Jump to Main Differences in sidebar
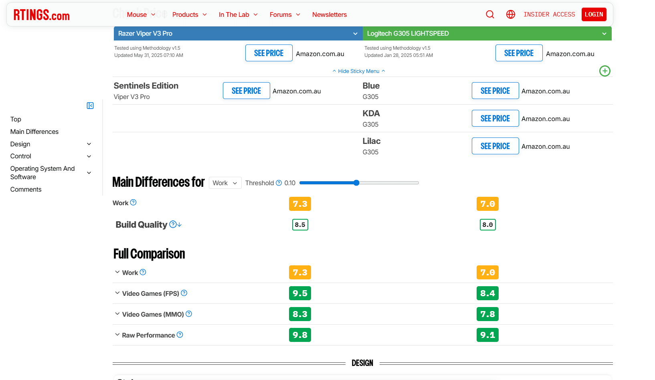 click(34, 131)
